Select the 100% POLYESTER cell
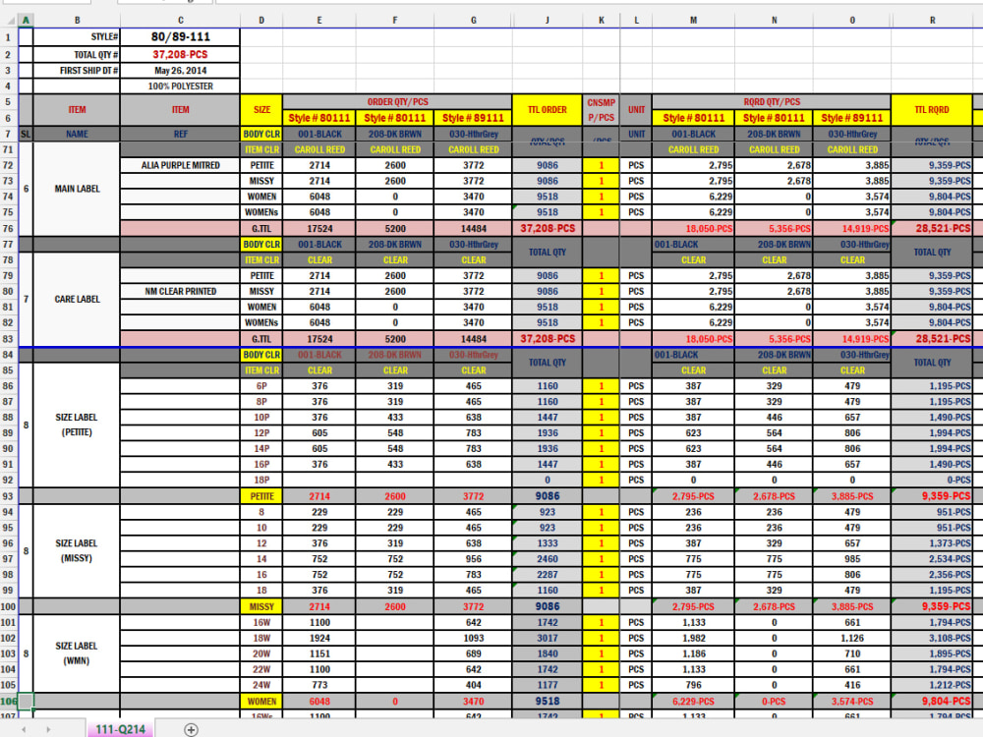The width and height of the screenshot is (983, 737). tap(180, 85)
